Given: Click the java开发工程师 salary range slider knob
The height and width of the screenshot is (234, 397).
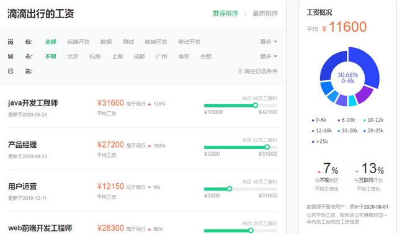Looking at the screenshot, I should point(255,106).
